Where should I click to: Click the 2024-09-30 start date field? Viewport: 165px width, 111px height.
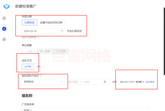[43, 31]
